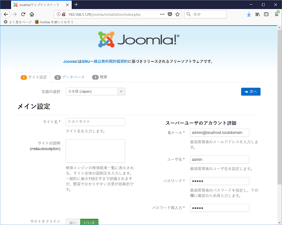Screen dimensions: 282x225
Task: Click the メイン設定 heading
Action: (34, 107)
